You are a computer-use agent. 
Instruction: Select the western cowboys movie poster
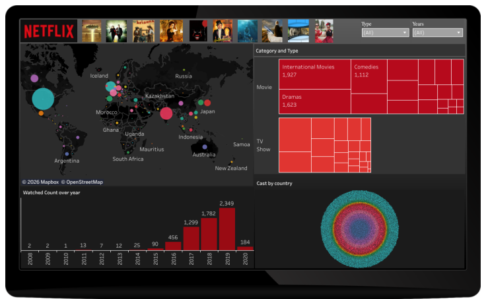(143, 31)
